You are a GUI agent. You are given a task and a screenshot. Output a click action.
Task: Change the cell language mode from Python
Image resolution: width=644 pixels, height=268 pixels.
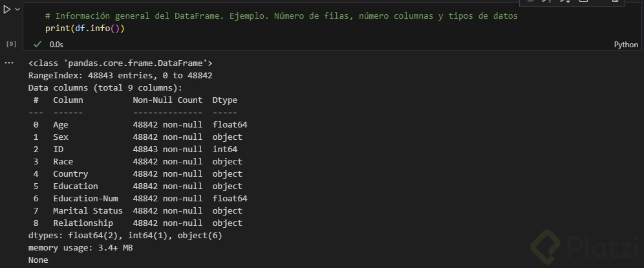[625, 45]
